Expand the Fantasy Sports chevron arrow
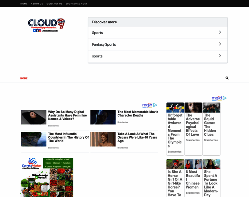 click(x=220, y=44)
